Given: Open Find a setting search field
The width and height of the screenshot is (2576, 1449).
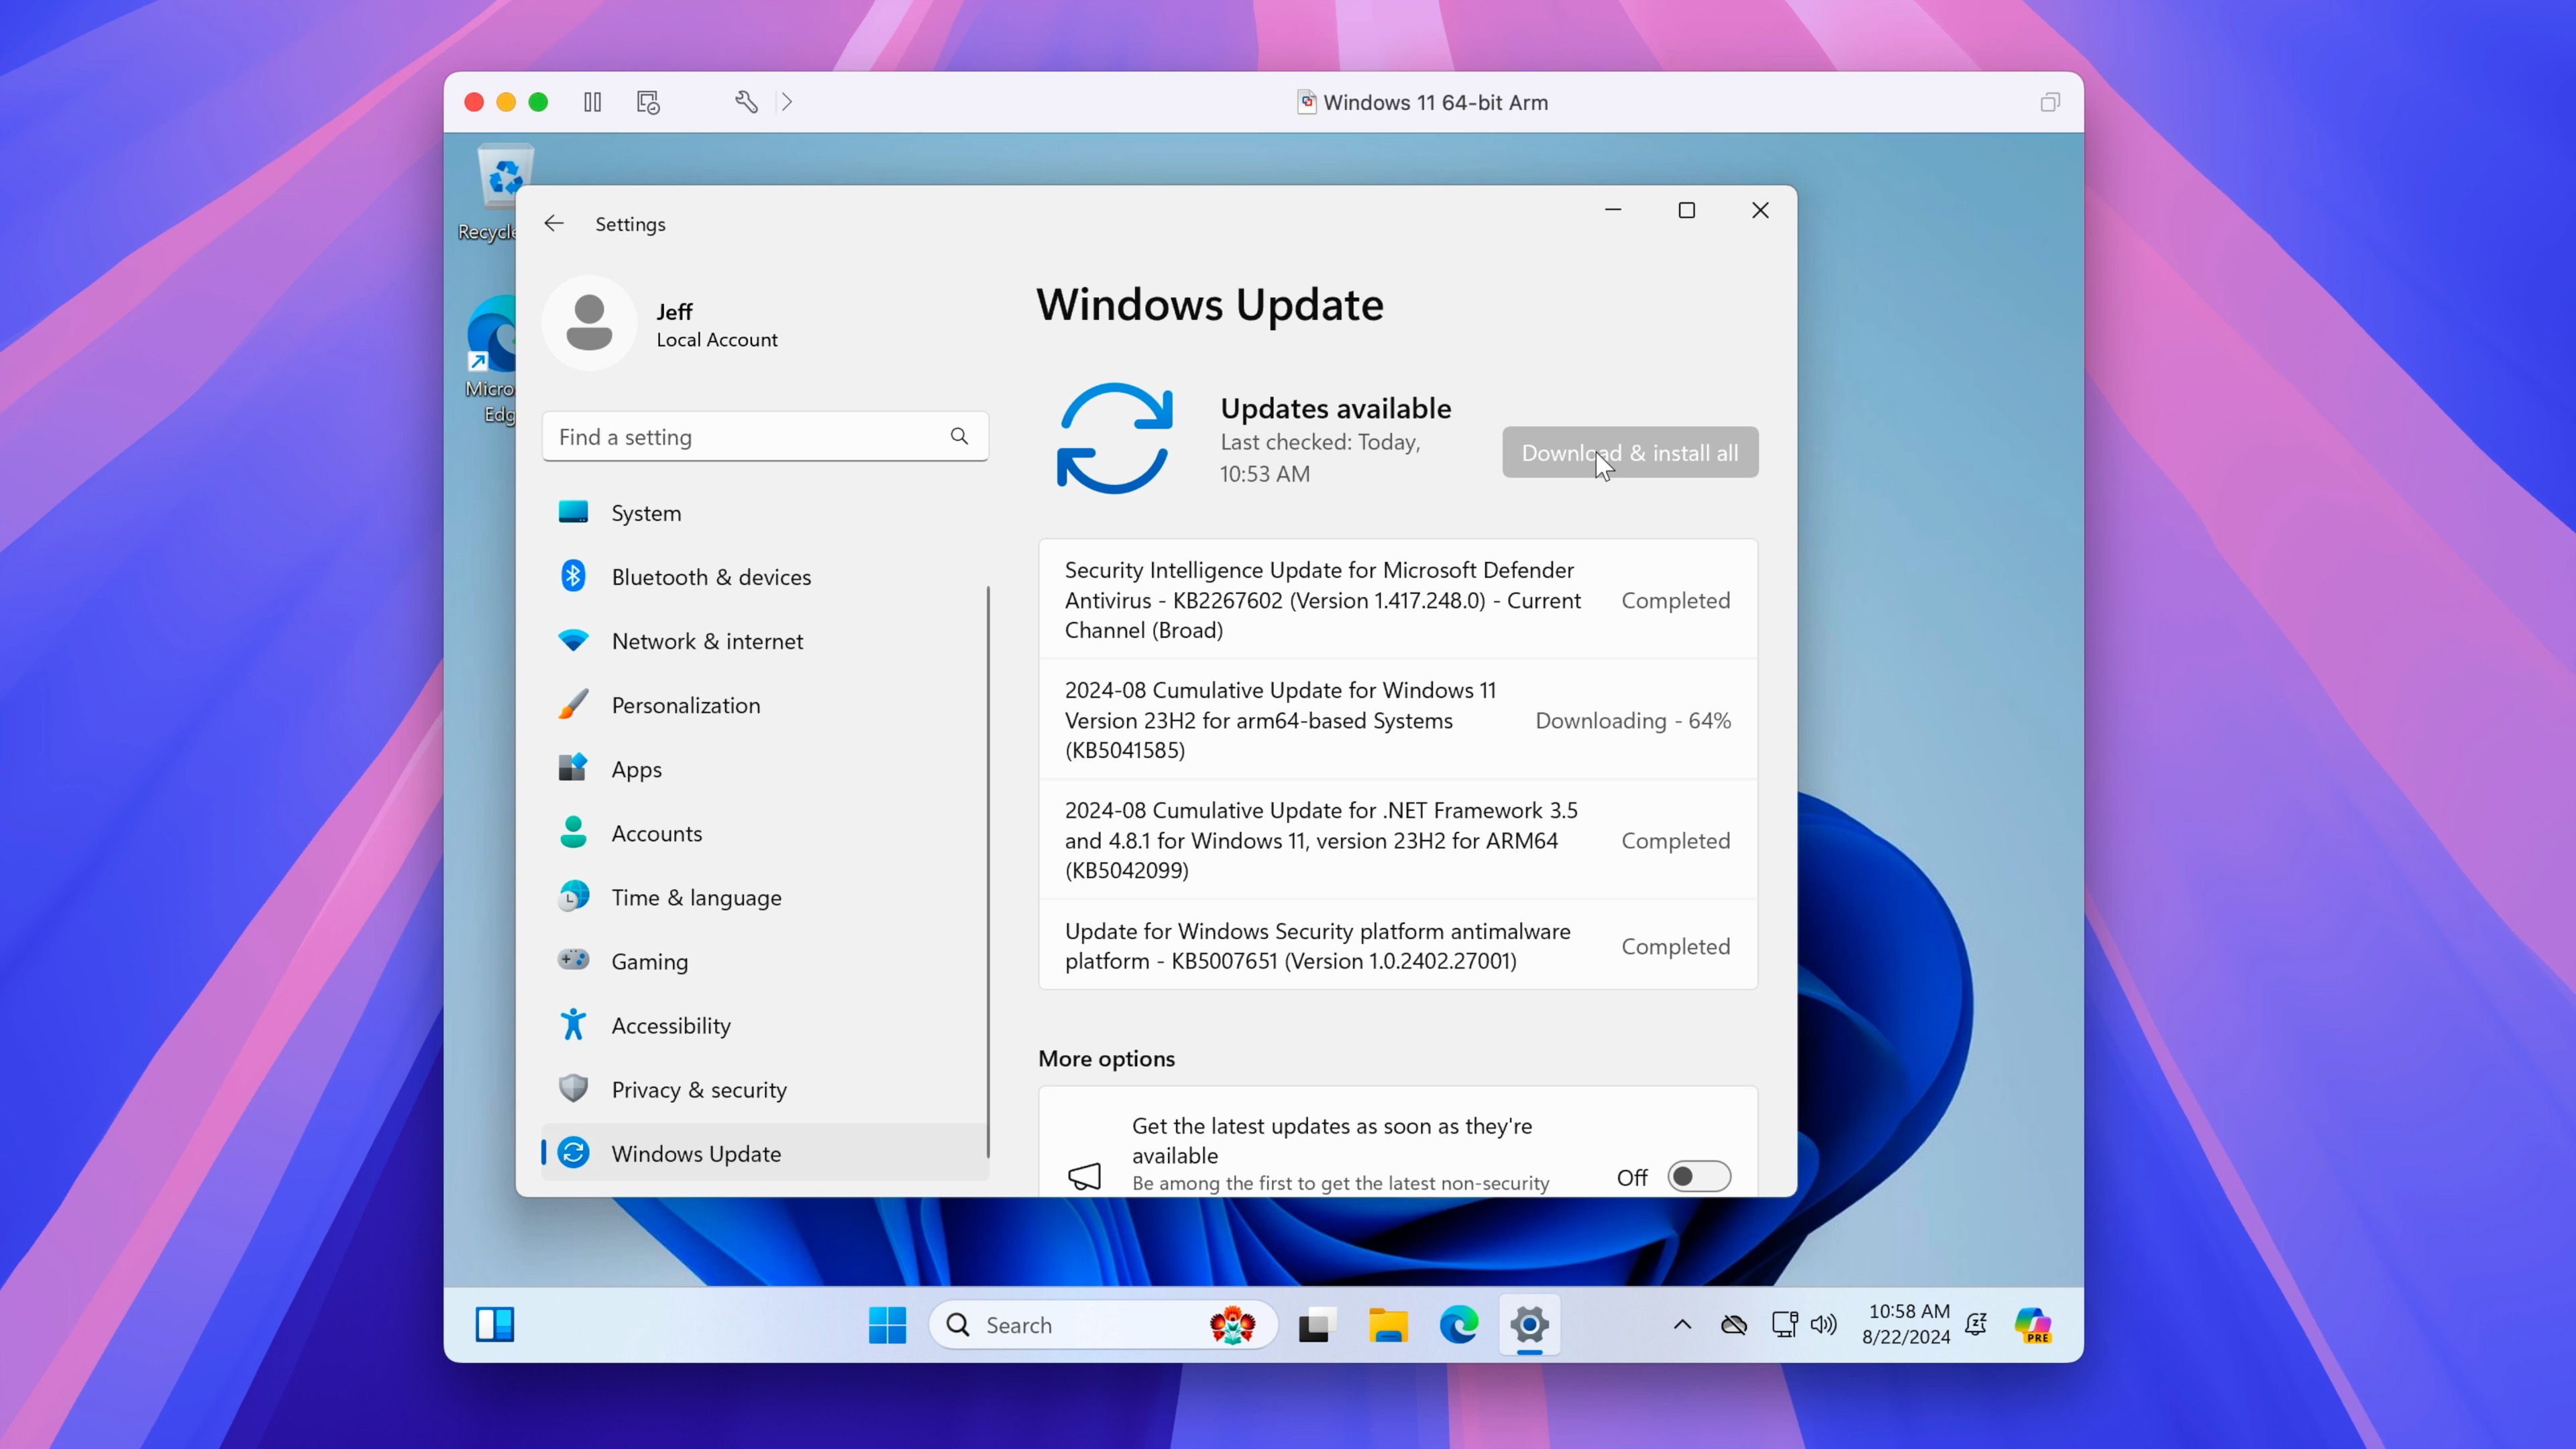Looking at the screenshot, I should [x=764, y=437].
